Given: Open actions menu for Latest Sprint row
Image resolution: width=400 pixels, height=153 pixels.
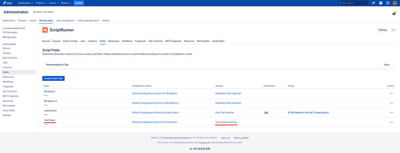Looking at the screenshot, I should (391, 113).
